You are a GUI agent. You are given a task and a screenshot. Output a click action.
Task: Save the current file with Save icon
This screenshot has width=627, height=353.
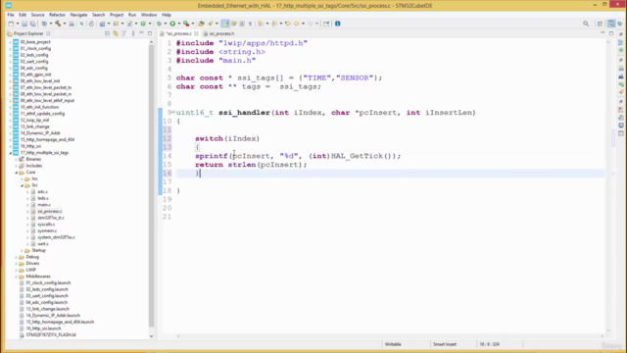click(24, 24)
